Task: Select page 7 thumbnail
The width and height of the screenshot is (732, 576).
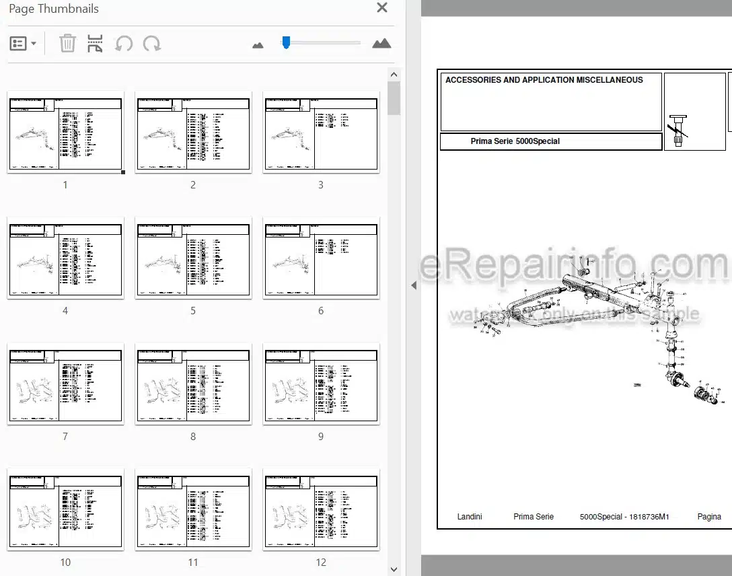Action: pyautogui.click(x=65, y=384)
